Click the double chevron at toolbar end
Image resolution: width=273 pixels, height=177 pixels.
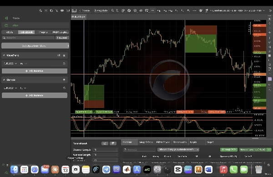[270, 10]
